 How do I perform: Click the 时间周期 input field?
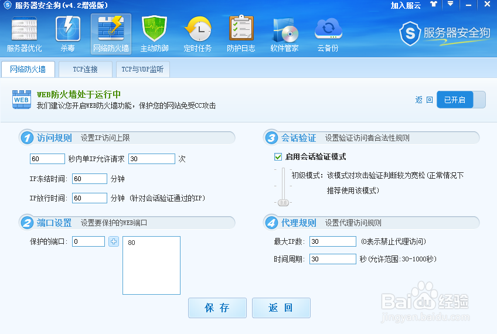pos(333,259)
